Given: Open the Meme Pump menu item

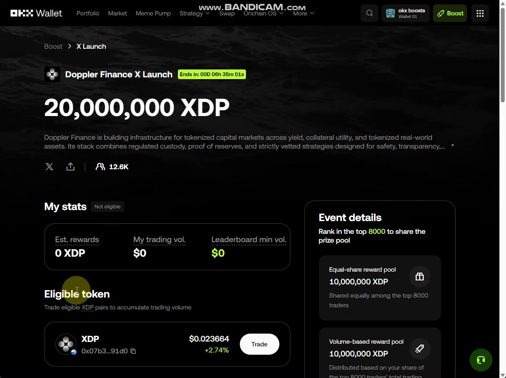Looking at the screenshot, I should pyautogui.click(x=153, y=13).
